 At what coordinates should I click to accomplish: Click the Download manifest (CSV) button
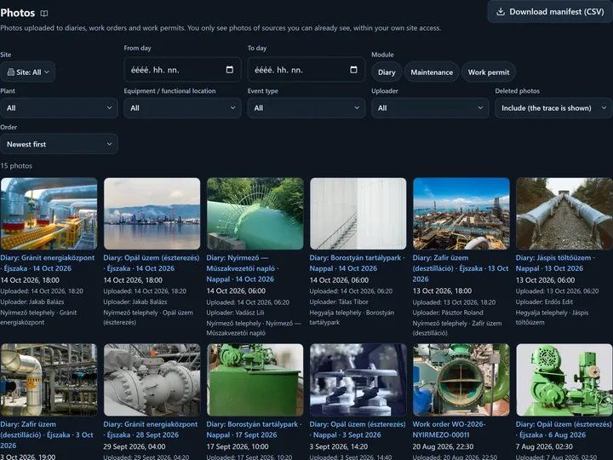[x=550, y=12]
